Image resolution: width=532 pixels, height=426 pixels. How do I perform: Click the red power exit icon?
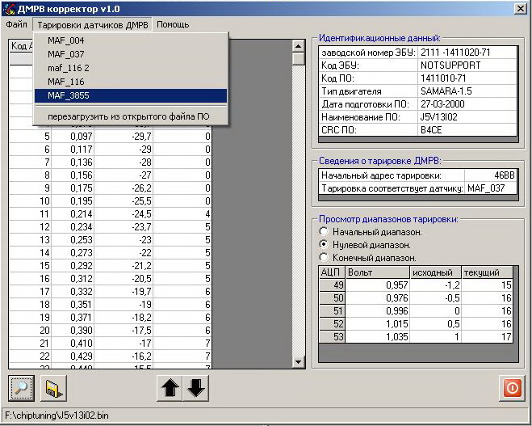(x=512, y=389)
